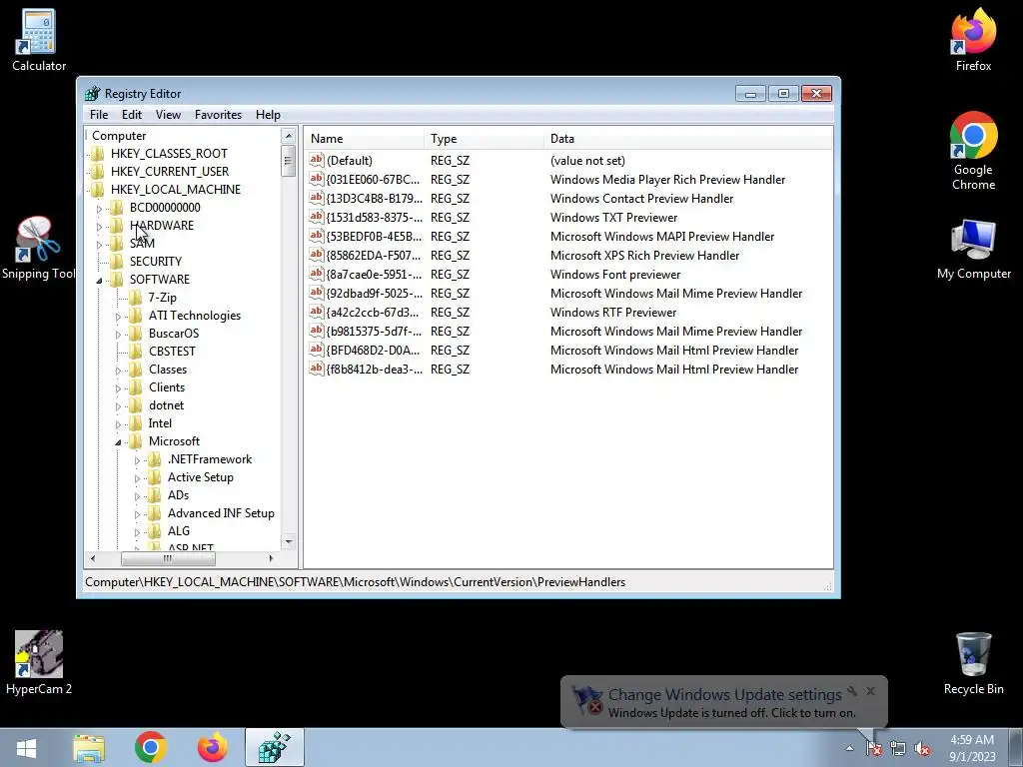Viewport: 1023px width, 767px height.
Task: Expand the Classes key
Action: pos(118,371)
